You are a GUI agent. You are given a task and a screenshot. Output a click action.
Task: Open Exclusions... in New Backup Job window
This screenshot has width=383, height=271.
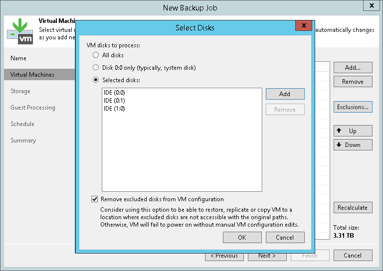pos(353,107)
